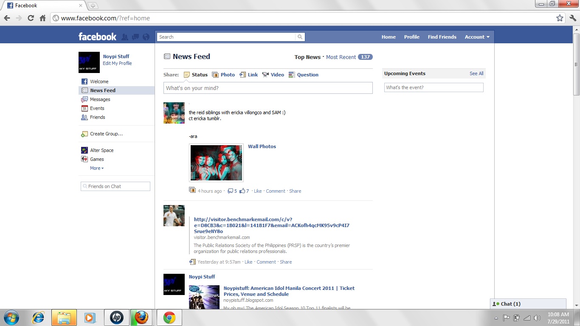This screenshot has width=580, height=326.
Task: Select the Video share option
Action: click(273, 75)
